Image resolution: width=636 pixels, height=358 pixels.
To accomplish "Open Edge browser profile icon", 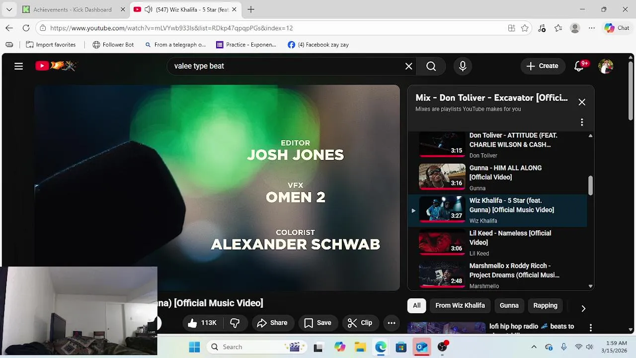I will 575,28.
